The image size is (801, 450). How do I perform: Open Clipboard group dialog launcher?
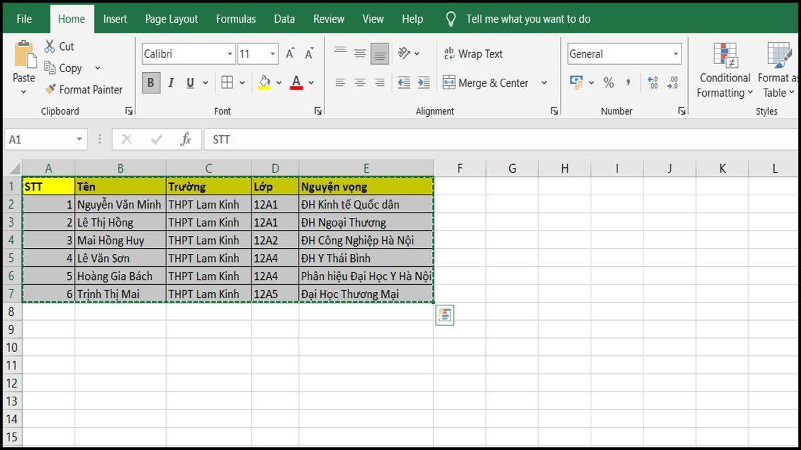click(x=129, y=111)
